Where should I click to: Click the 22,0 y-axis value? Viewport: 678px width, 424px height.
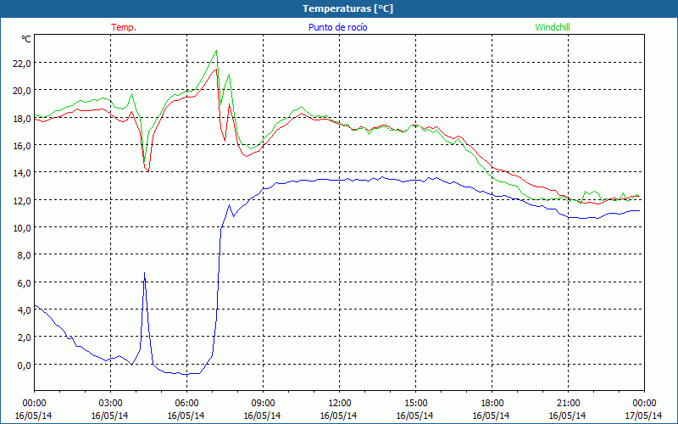(23, 63)
